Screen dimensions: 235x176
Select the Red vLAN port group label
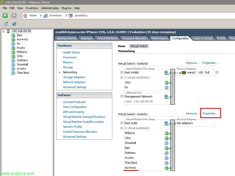coord(131,123)
